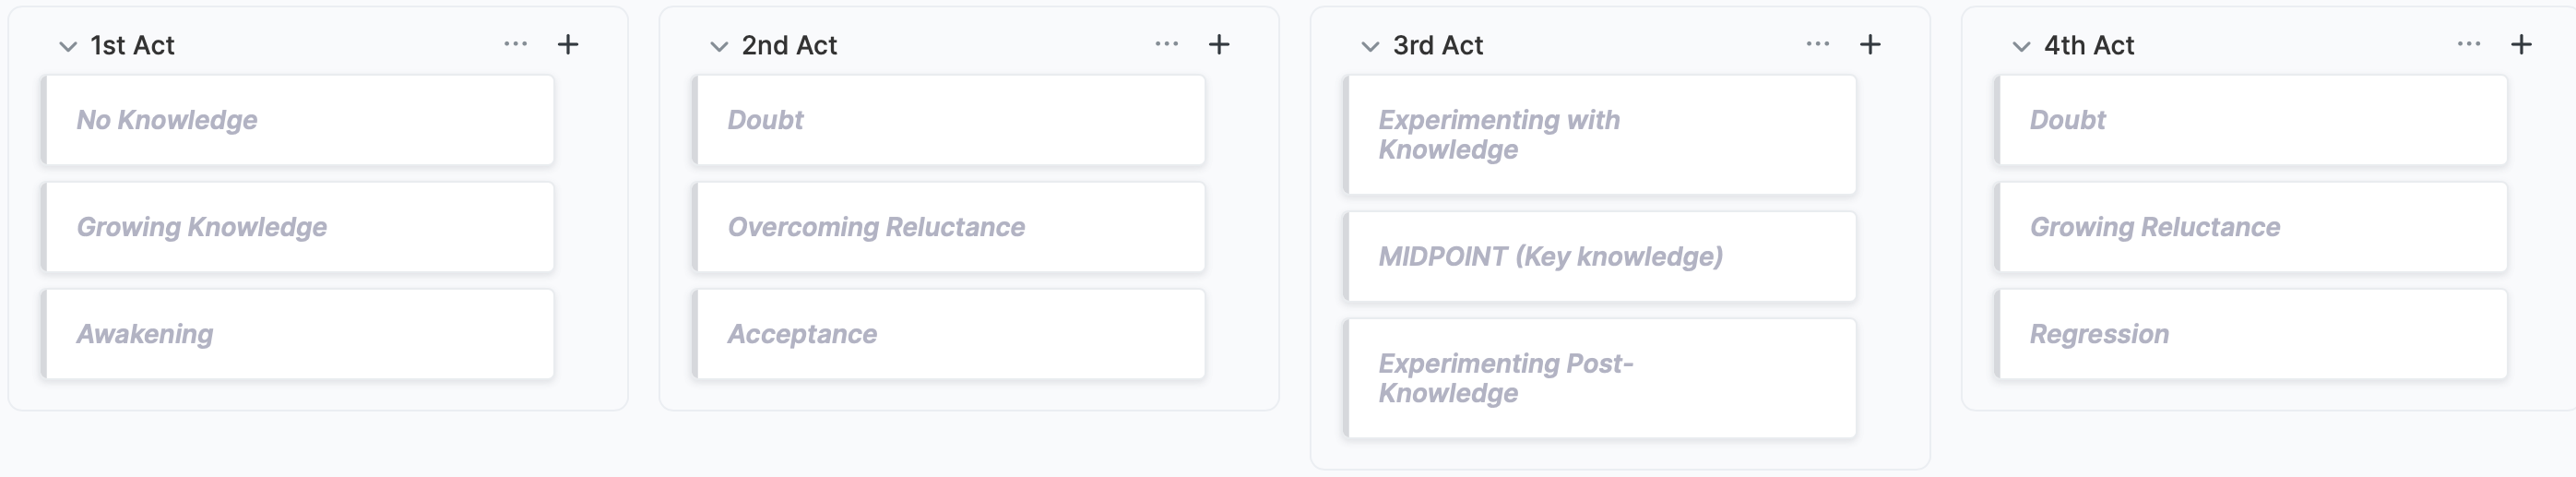Viewport: 2576px width, 477px height.
Task: Select the Acceptance card in 2nd Act
Action: [x=949, y=334]
